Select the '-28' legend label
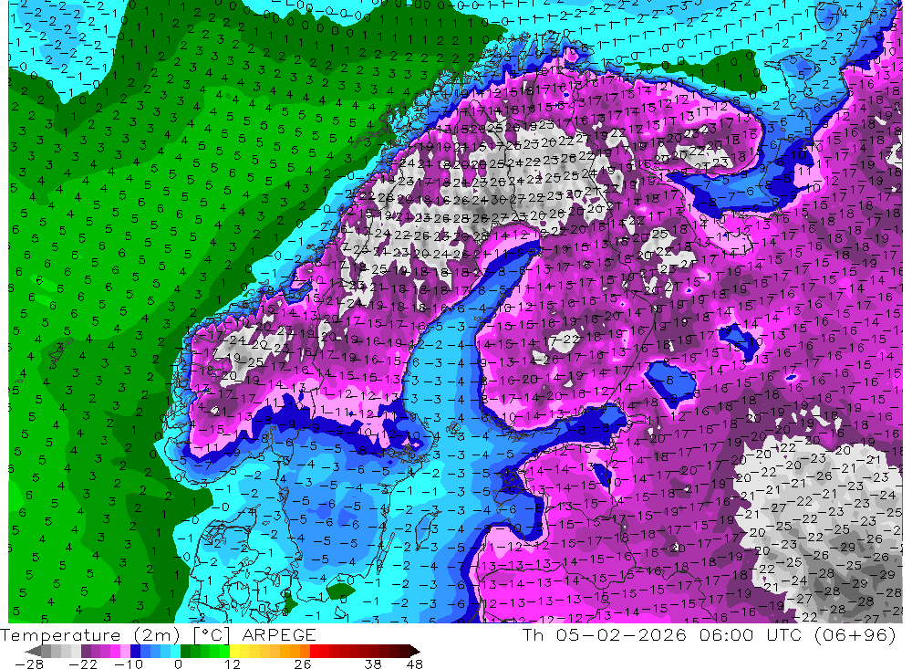 click(x=29, y=664)
